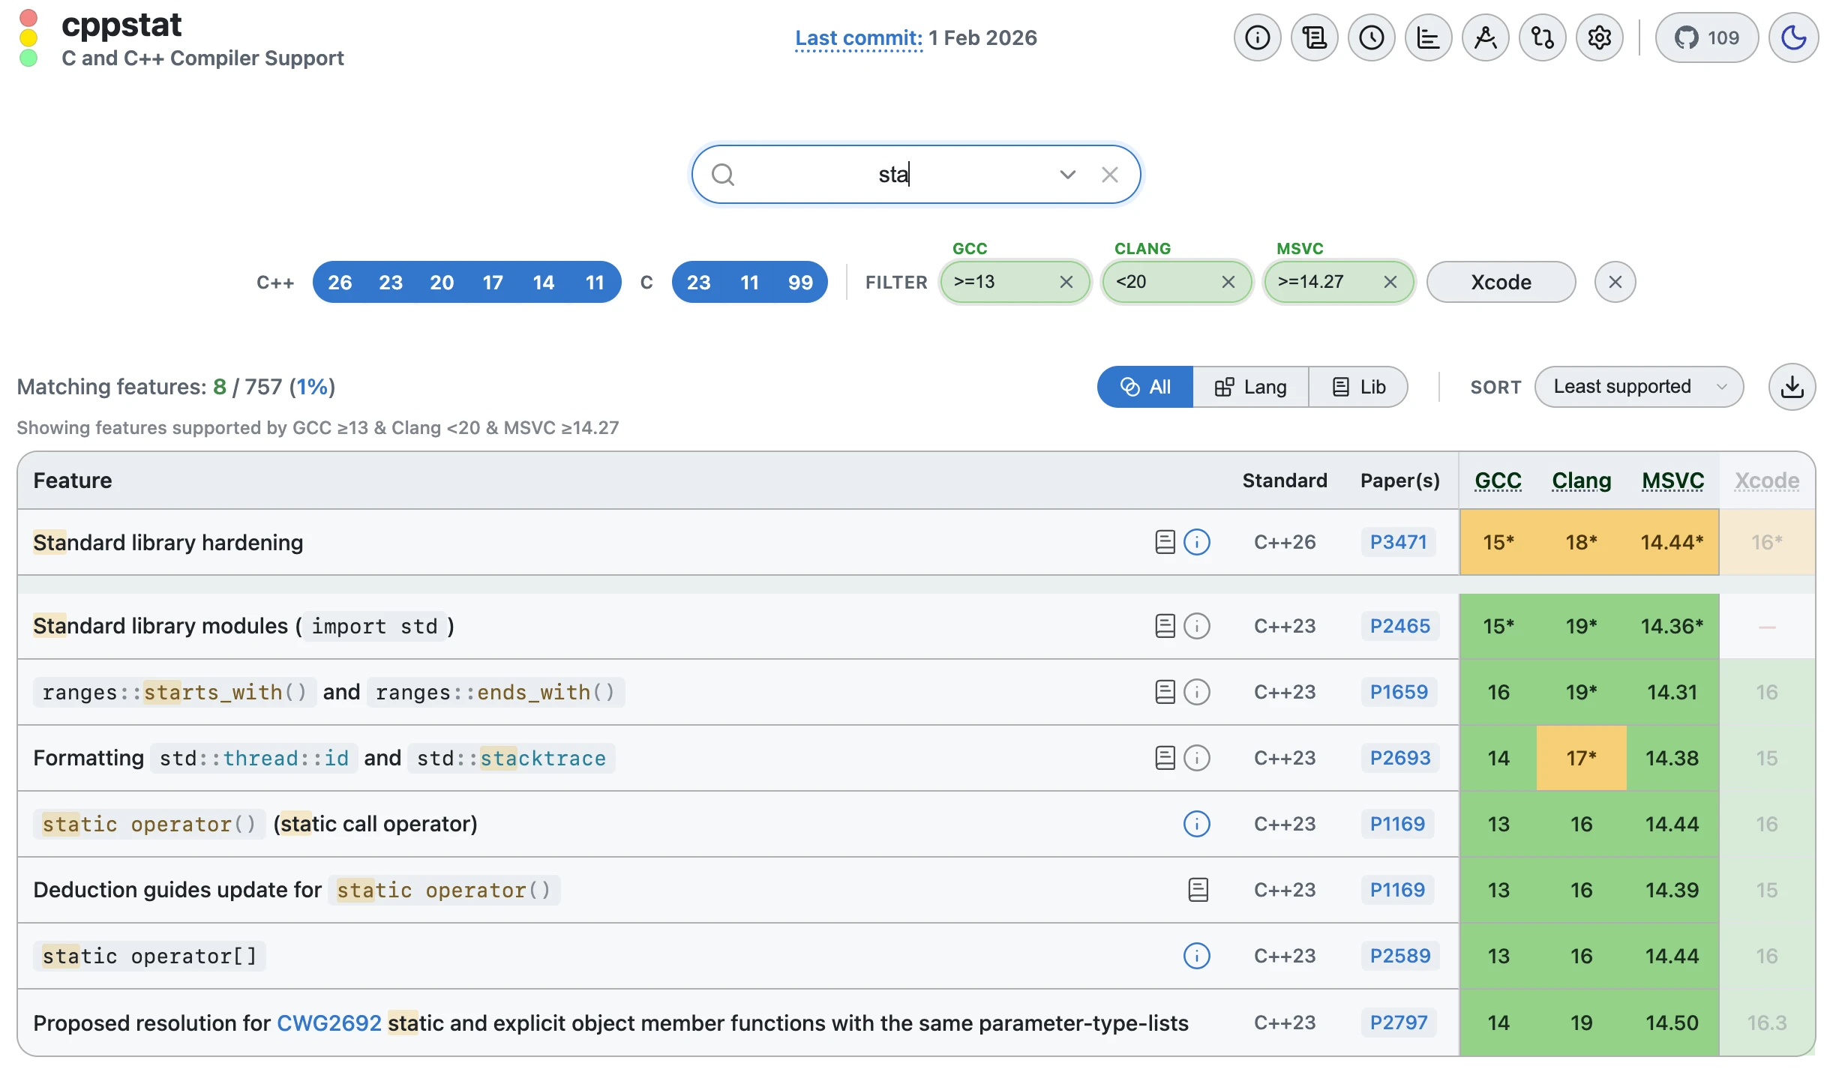The image size is (1833, 1072).
Task: Download the feature list
Action: (1792, 387)
